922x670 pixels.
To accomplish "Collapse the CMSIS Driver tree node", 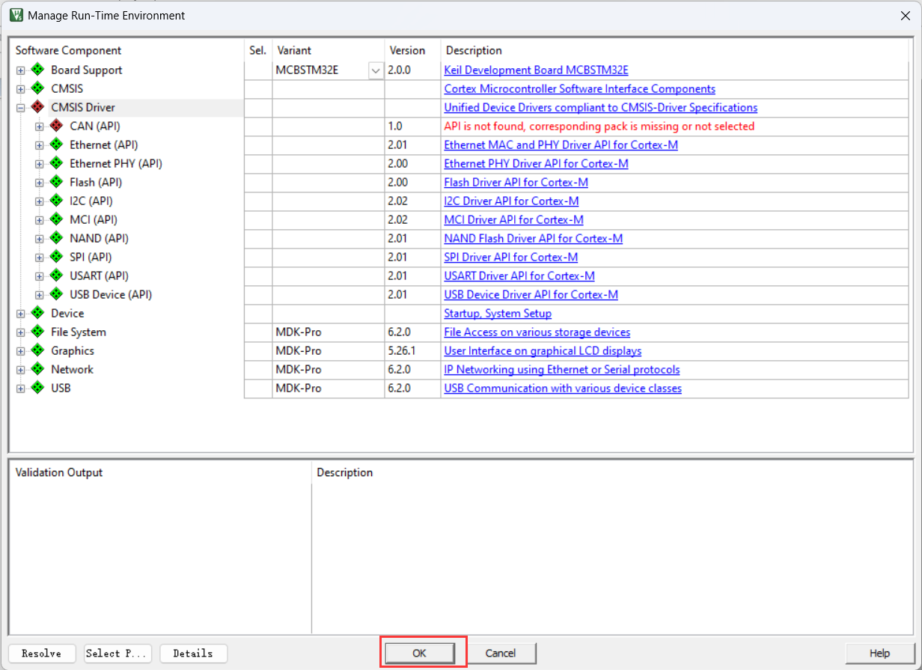I will click(x=20, y=108).
